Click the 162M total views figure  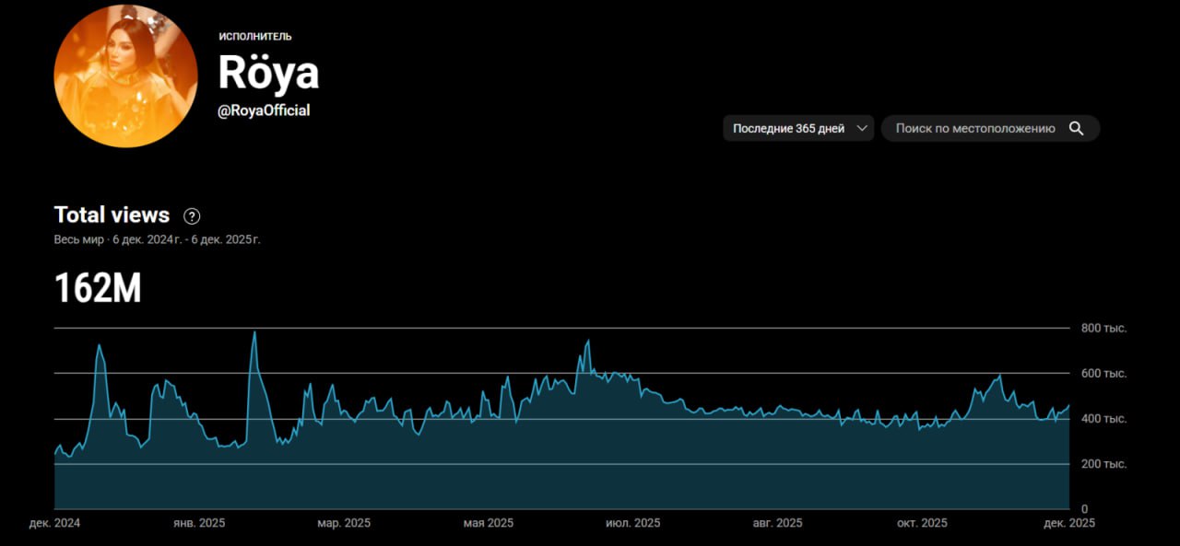tap(98, 289)
